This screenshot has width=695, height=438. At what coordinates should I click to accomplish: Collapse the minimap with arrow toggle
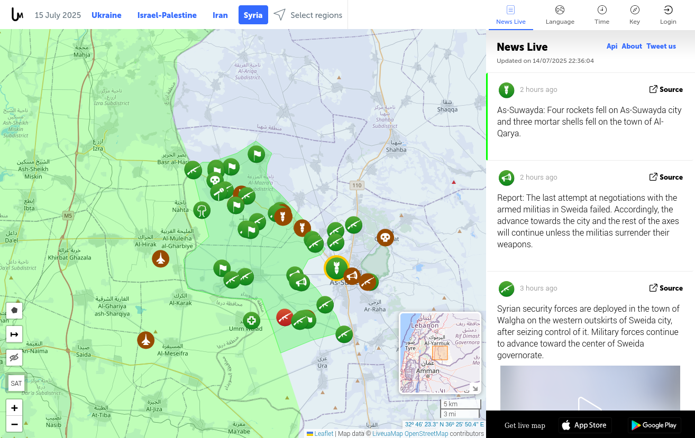point(475,388)
